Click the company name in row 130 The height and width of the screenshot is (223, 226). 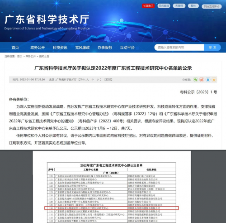point(144,208)
